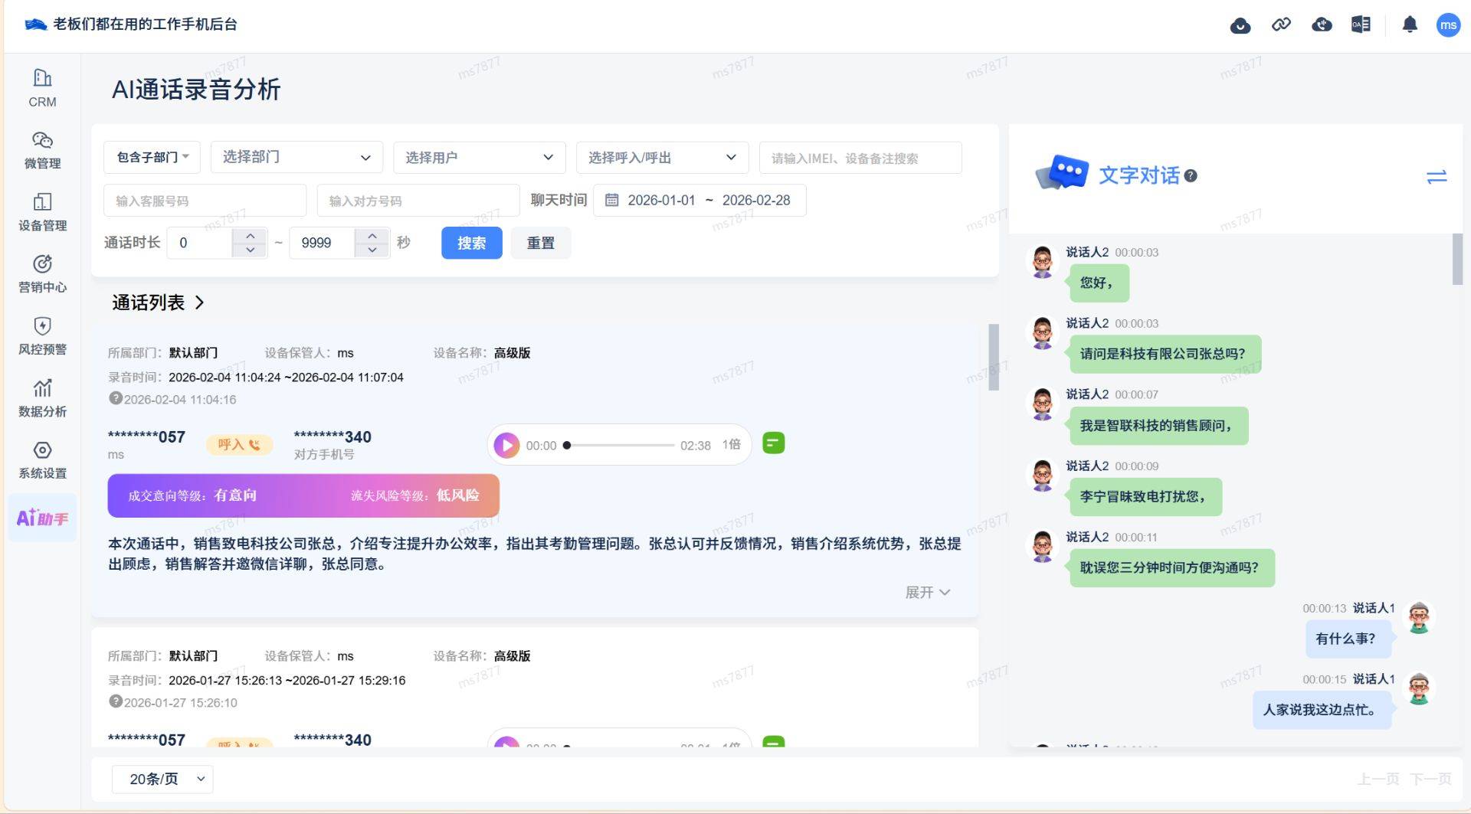Increase the minimum 通话时长 value
The height and width of the screenshot is (814, 1471).
pyautogui.click(x=250, y=236)
